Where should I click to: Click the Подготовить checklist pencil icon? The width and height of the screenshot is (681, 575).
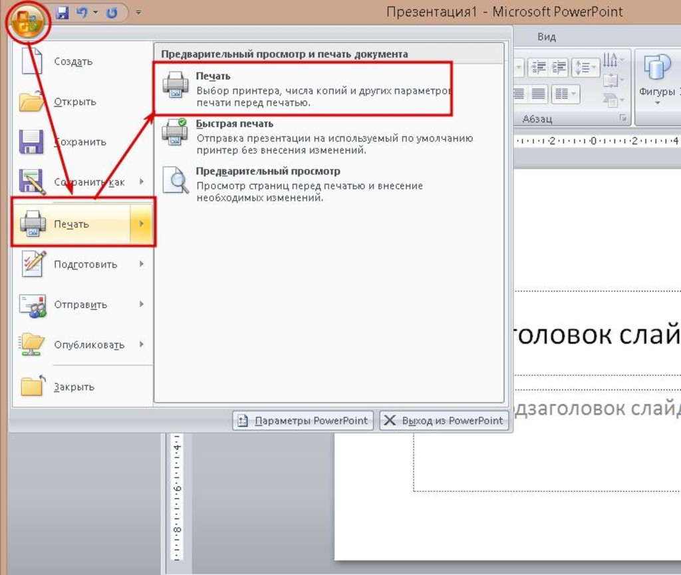coord(34,263)
